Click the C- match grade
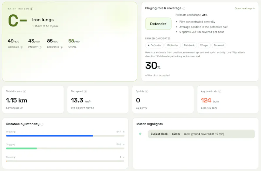Viewport: 261px width, 171px height. [18, 21]
